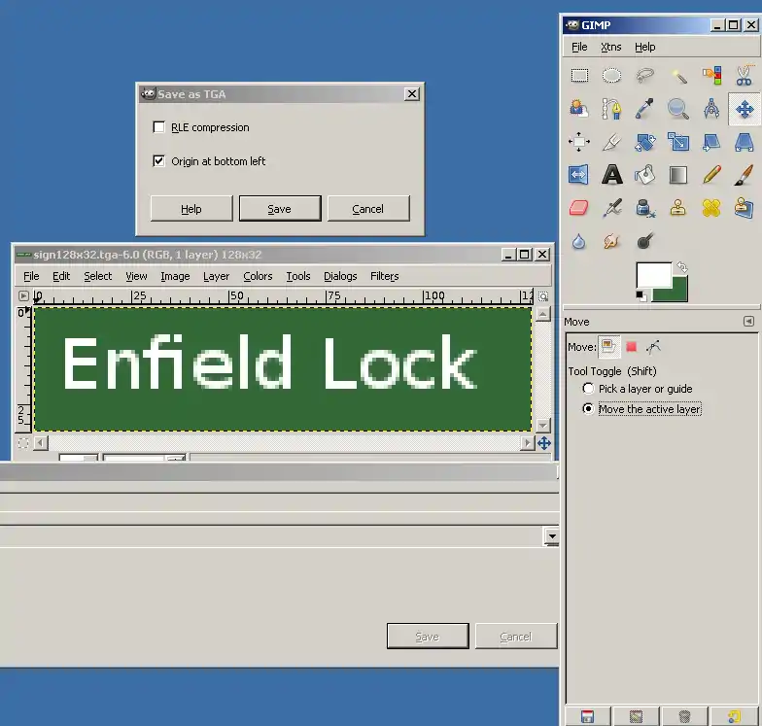This screenshot has height=726, width=762.
Task: Choose the Paintbrush tool
Action: pyautogui.click(x=744, y=175)
